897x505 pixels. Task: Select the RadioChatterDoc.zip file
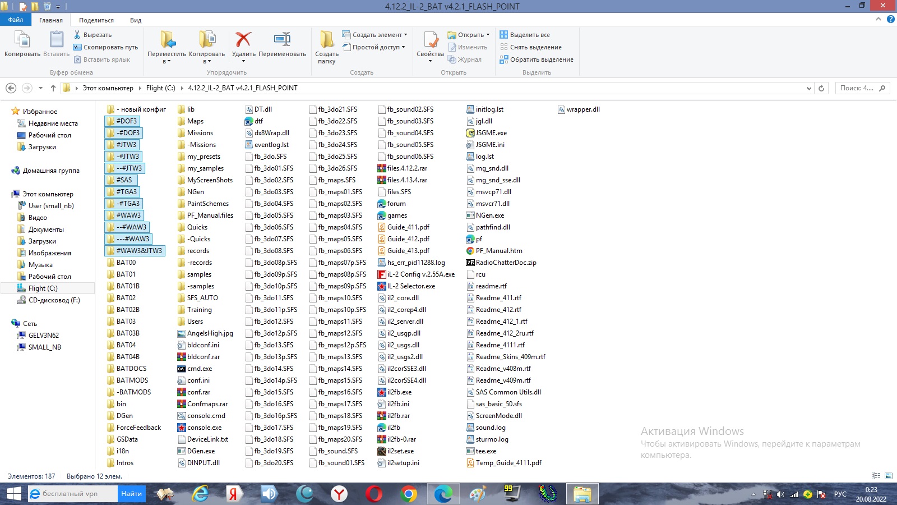point(501,263)
